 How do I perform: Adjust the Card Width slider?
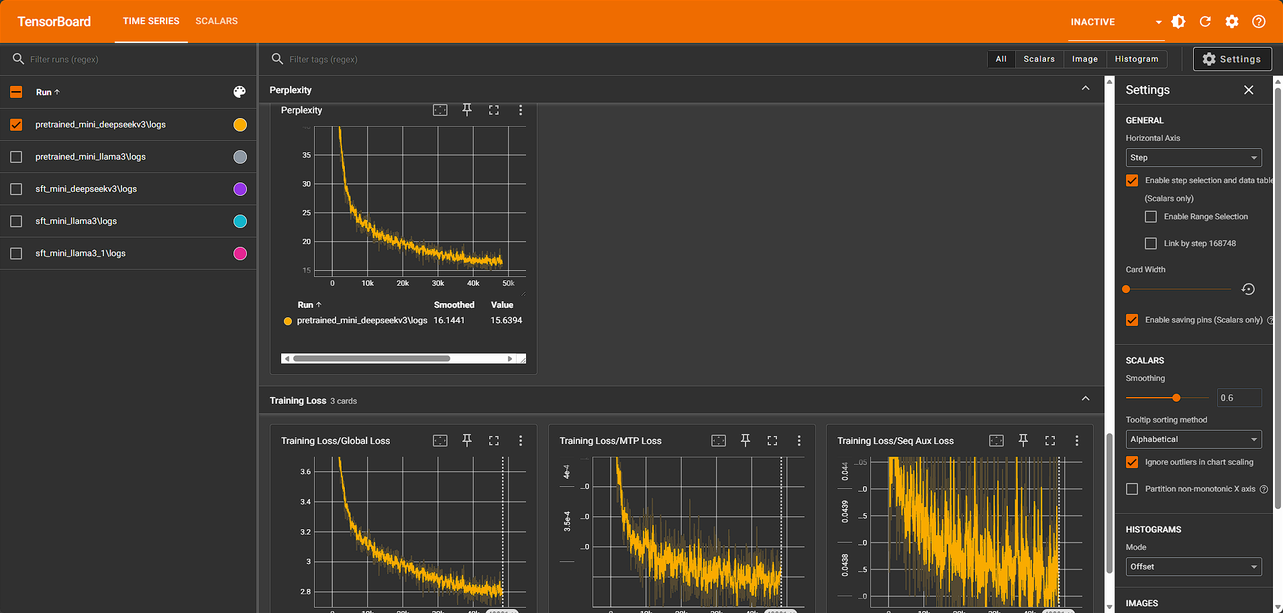pos(1126,289)
